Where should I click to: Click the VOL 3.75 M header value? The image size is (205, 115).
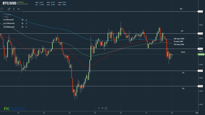tap(42, 5)
